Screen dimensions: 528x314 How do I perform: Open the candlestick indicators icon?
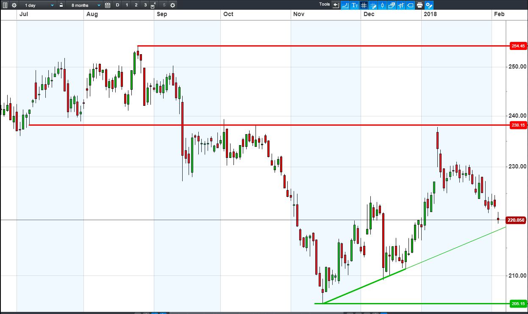(x=401, y=5)
